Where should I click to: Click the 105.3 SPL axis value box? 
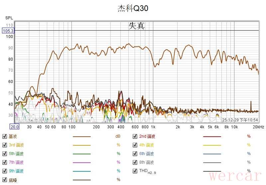point(8,31)
